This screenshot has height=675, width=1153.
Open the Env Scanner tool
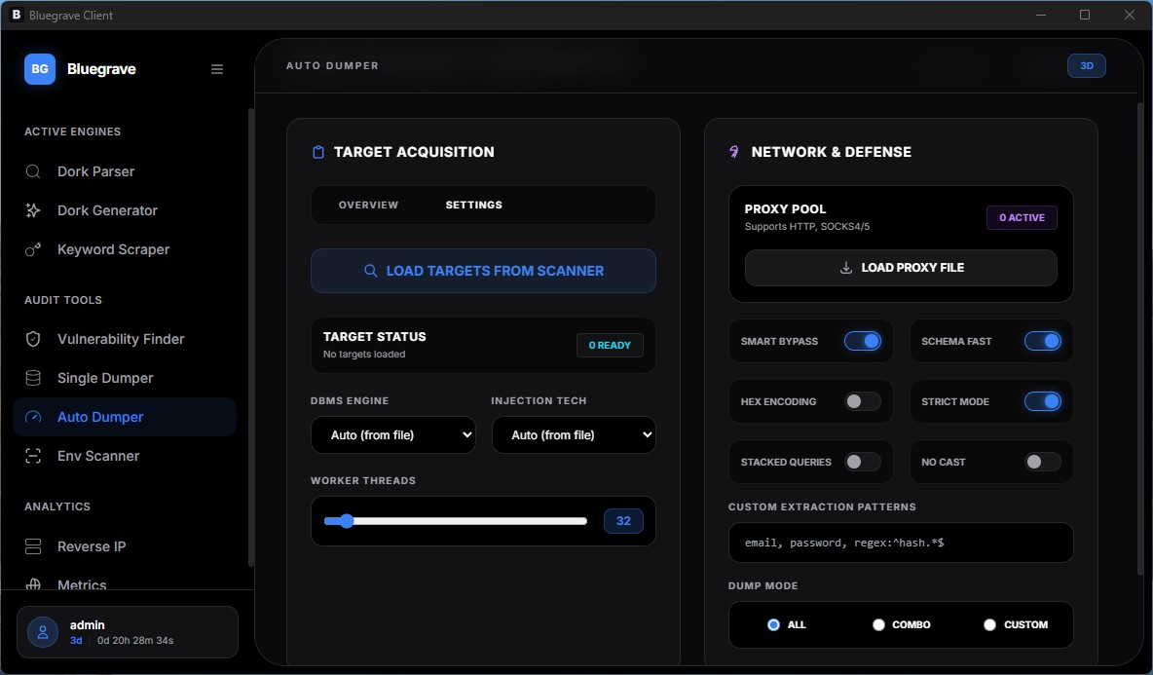point(98,456)
